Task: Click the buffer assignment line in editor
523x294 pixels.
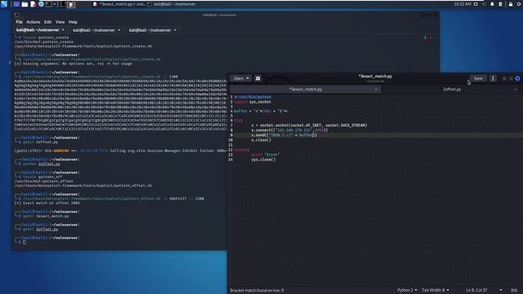Action: (261, 111)
